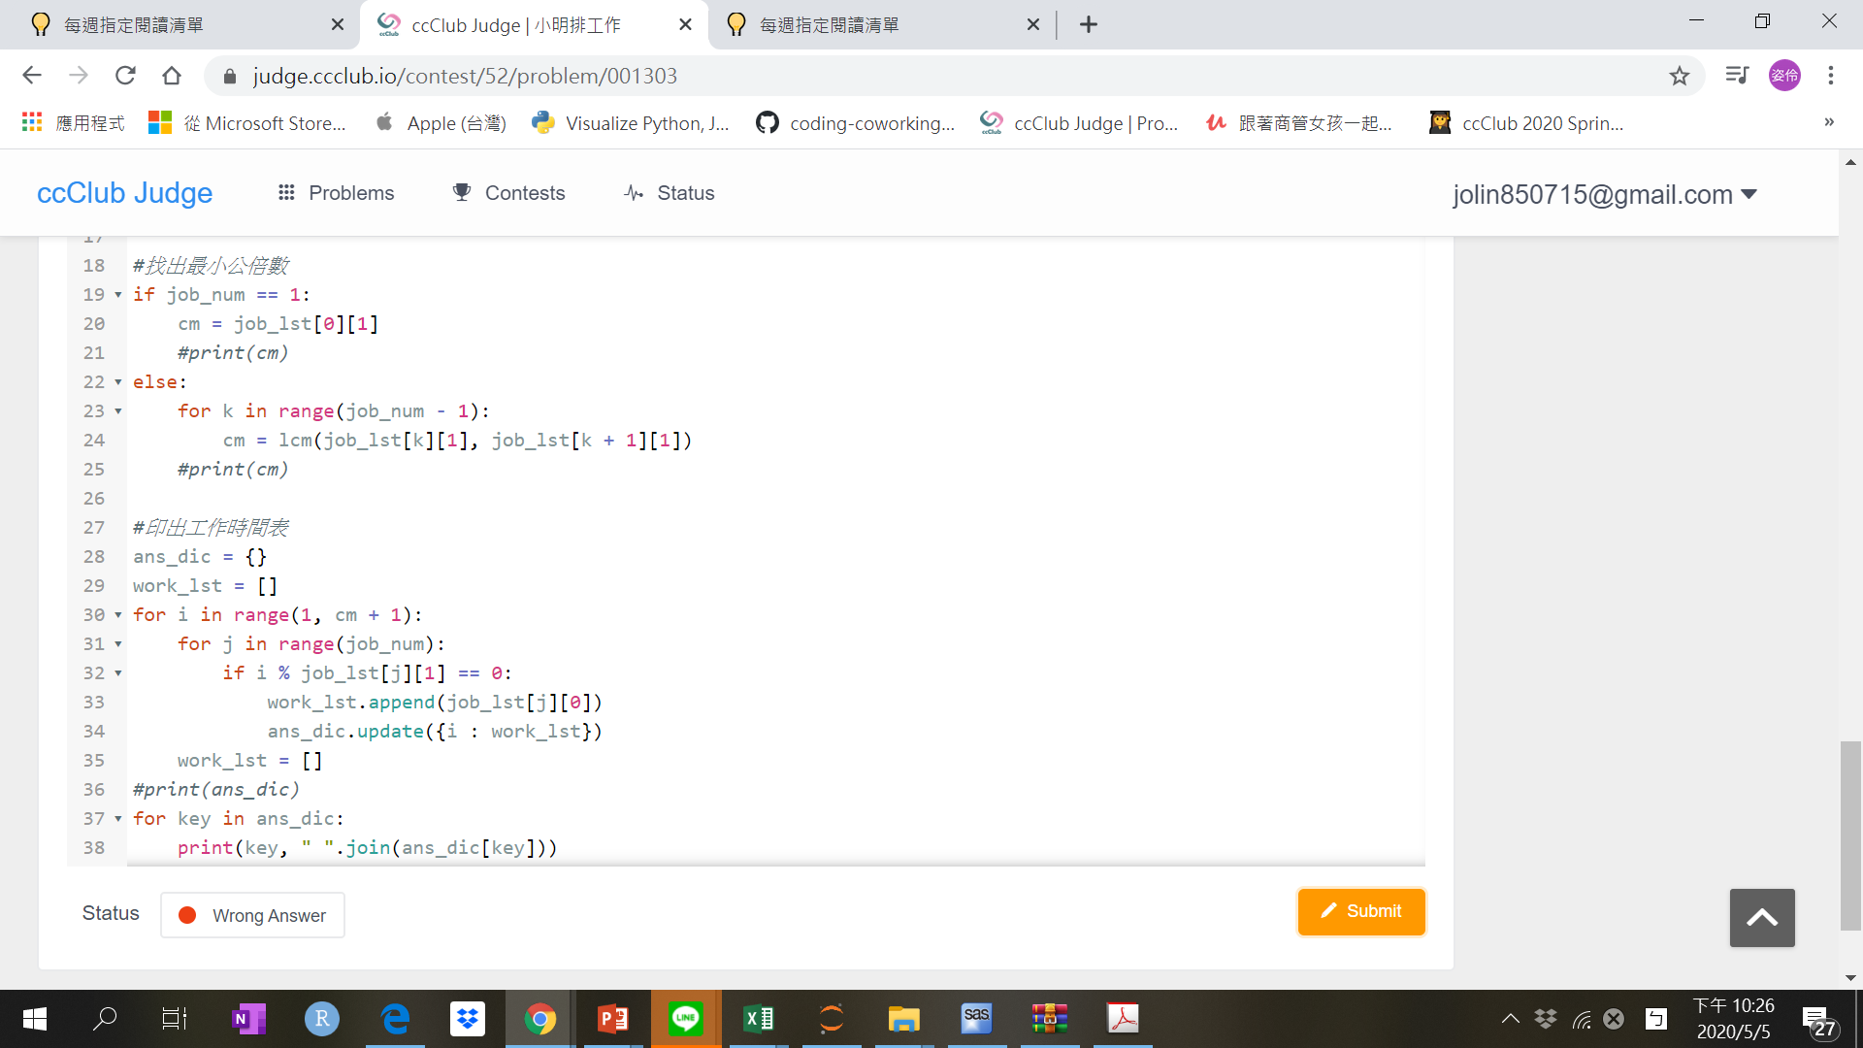Select the Problems grid icon
The height and width of the screenshot is (1048, 1863).
click(x=287, y=192)
